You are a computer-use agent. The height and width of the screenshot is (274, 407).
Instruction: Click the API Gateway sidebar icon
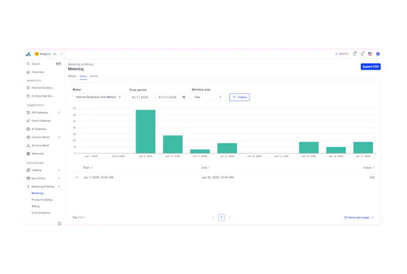tap(28, 112)
